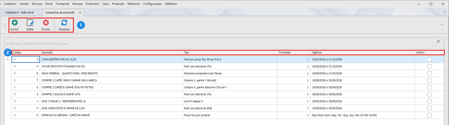Click the Excluir red X icon

(x=46, y=23)
